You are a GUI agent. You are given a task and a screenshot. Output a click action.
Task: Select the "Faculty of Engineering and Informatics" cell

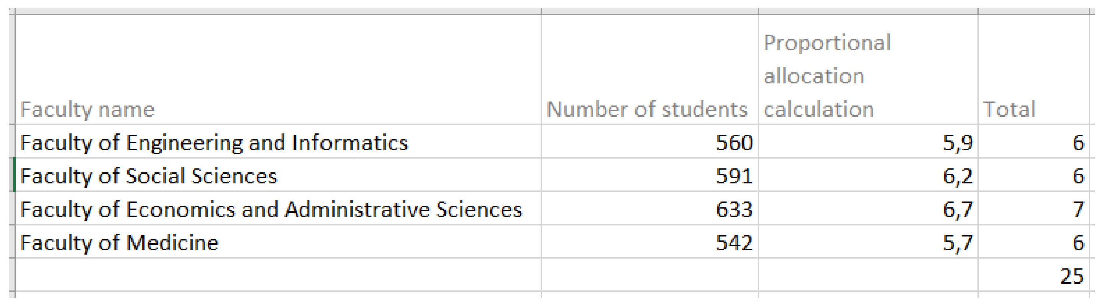(278, 142)
